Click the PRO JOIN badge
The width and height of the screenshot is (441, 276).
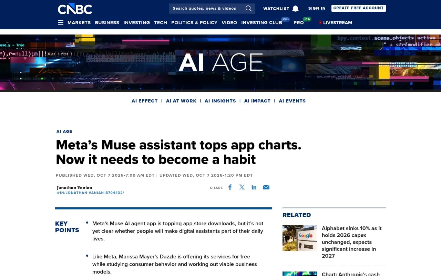307,19
